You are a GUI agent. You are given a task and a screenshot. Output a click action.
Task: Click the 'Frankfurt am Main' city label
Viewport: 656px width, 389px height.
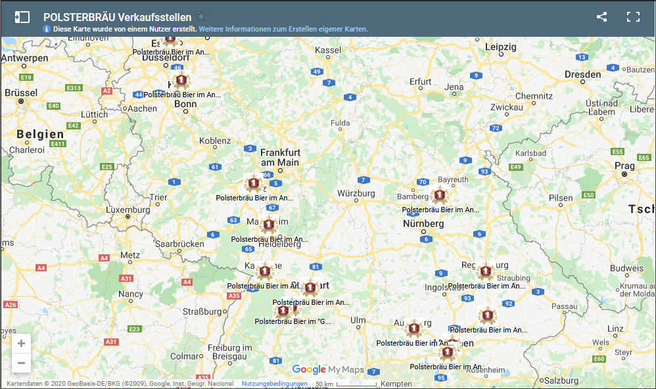pyautogui.click(x=280, y=157)
